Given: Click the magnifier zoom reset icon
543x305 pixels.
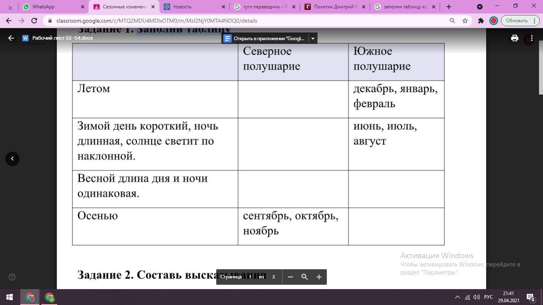Looking at the screenshot, I should pyautogui.click(x=304, y=277).
